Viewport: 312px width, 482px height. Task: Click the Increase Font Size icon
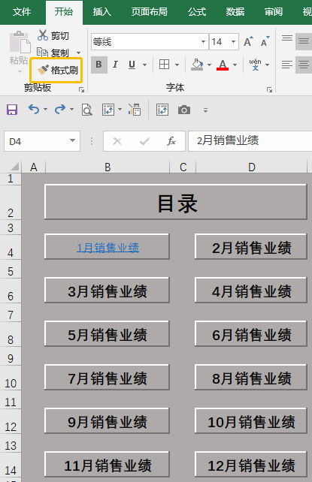pos(248,41)
